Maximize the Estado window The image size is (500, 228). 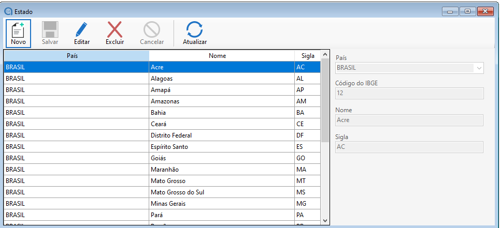point(467,11)
